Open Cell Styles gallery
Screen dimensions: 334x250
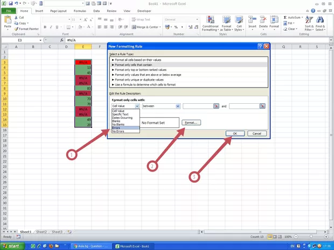coord(239,24)
